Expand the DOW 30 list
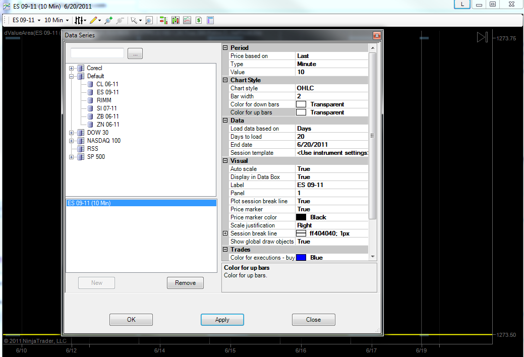The height and width of the screenshot is (357, 524). (72, 133)
